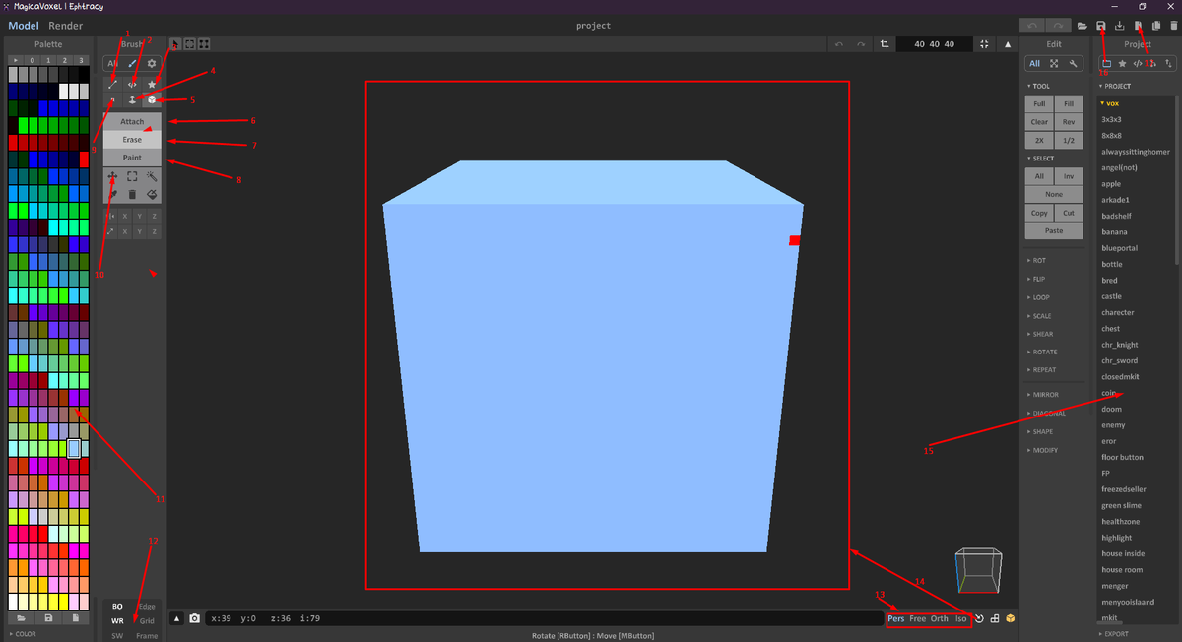Screen dimensions: 1182x642
Task: Switch to the Model tab
Action: click(23, 26)
